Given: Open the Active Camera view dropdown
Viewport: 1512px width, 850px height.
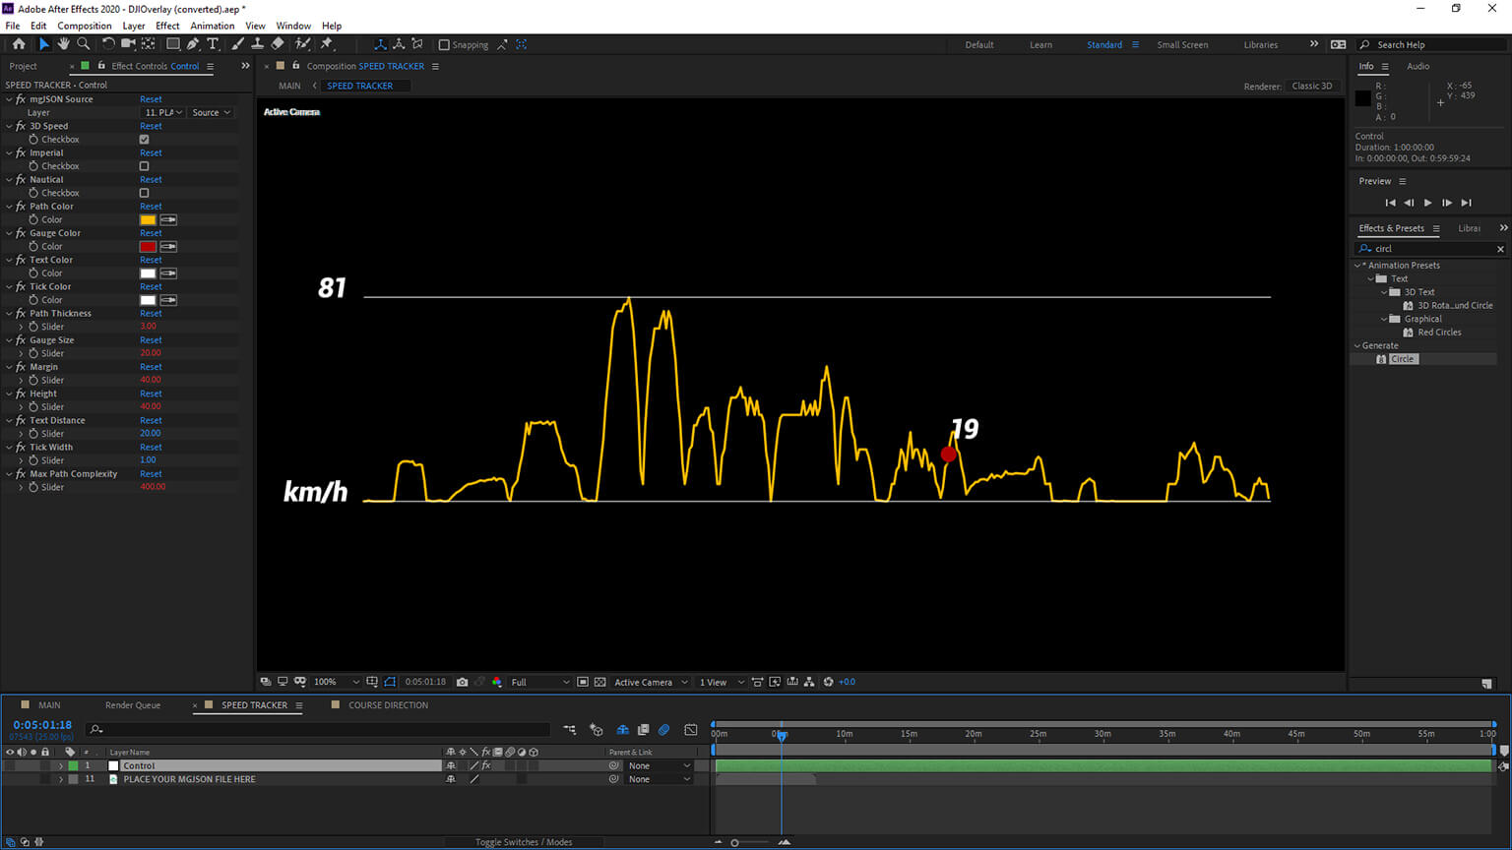Looking at the screenshot, I should pos(651,682).
